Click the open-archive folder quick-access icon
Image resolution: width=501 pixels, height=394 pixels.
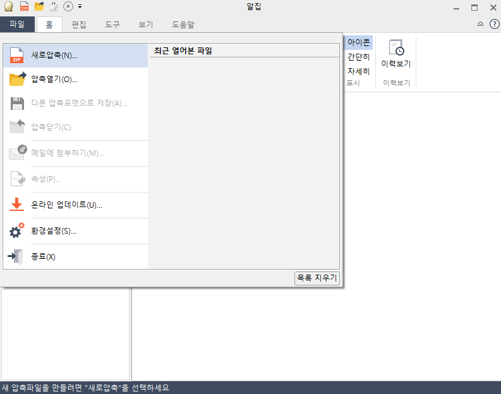tap(39, 6)
